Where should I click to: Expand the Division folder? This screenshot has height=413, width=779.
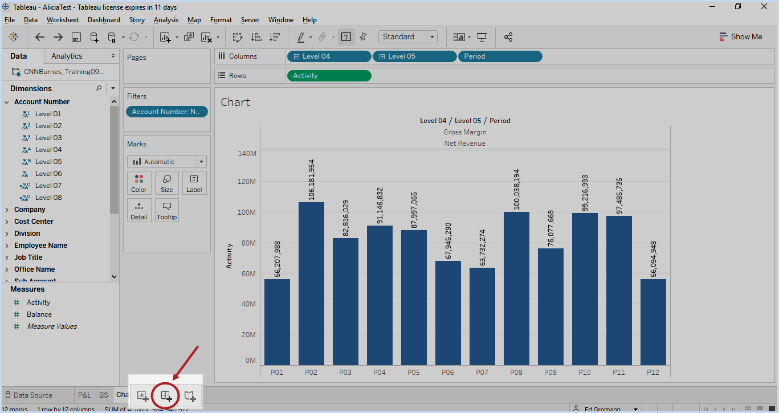tap(7, 234)
